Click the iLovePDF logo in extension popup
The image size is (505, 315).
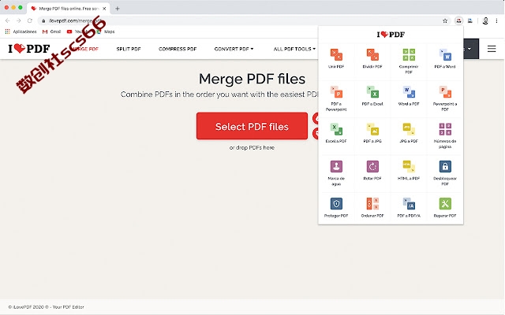pos(391,35)
